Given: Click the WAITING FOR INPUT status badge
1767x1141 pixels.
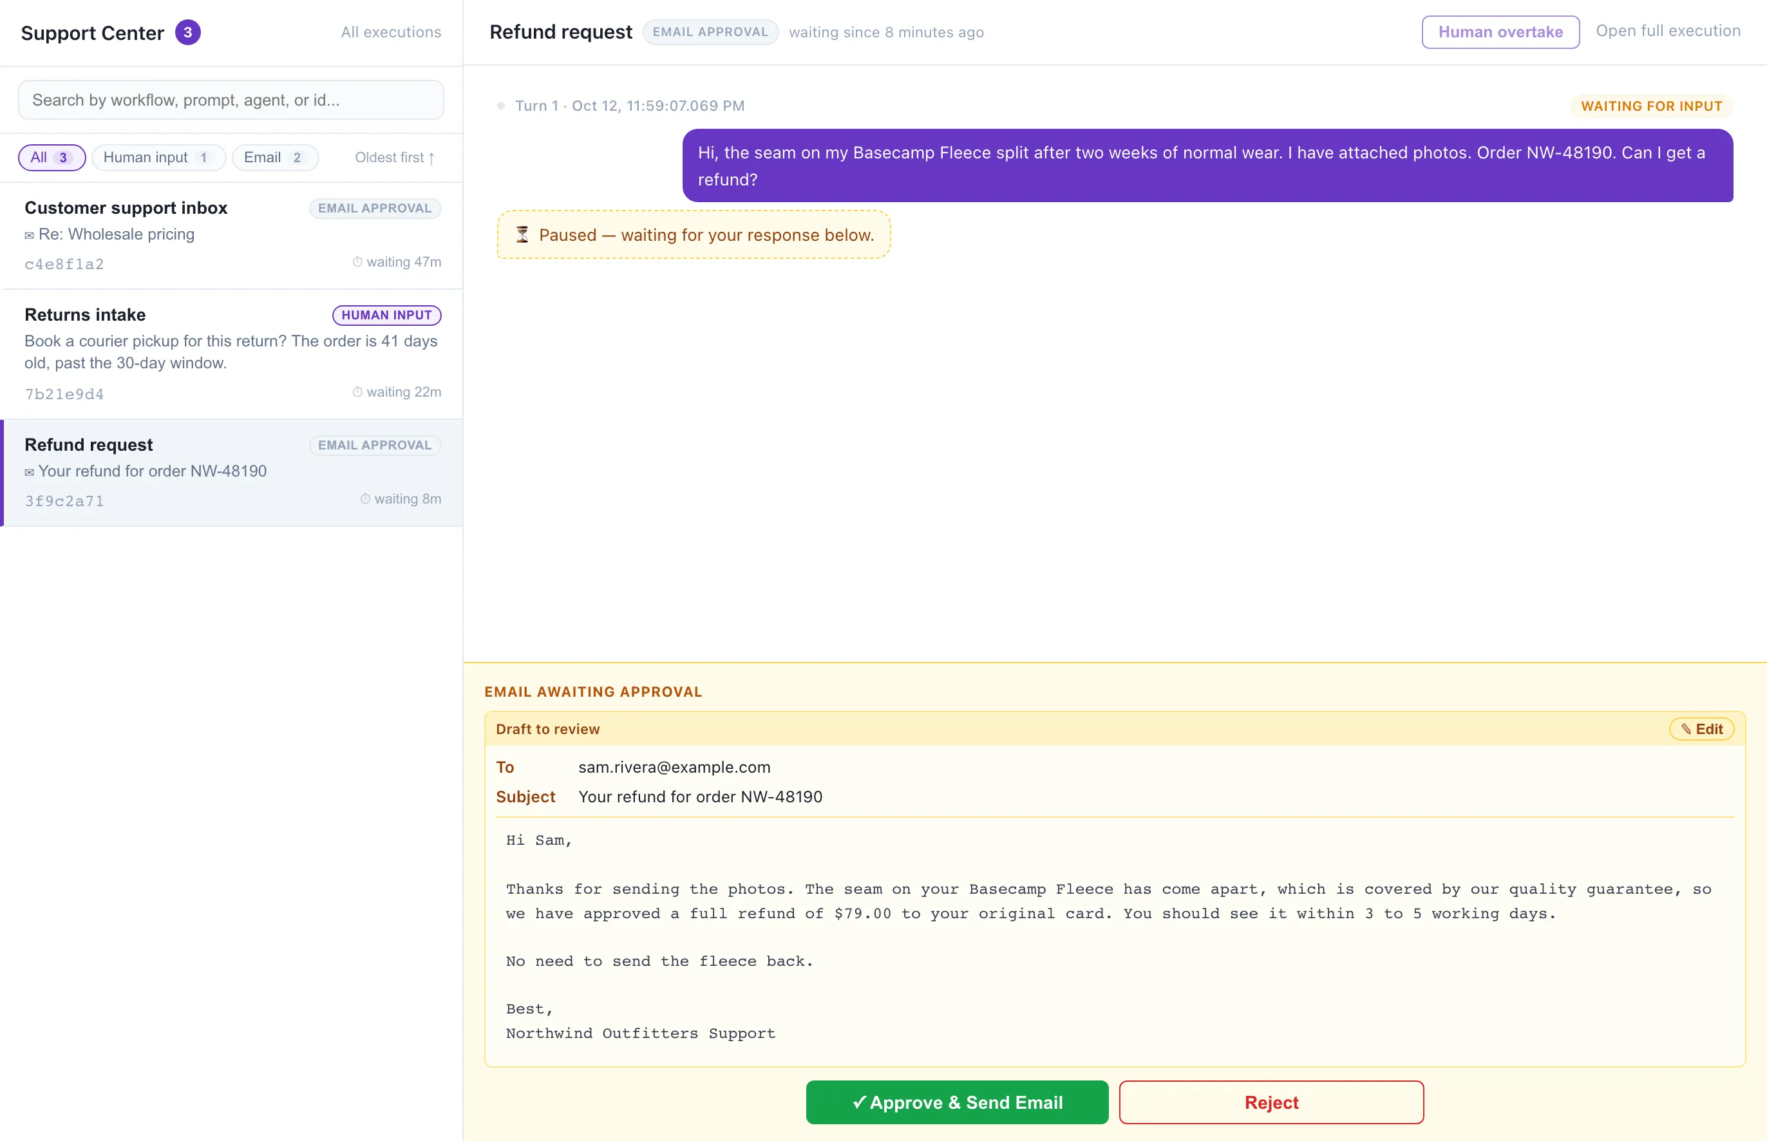Looking at the screenshot, I should pos(1650,107).
